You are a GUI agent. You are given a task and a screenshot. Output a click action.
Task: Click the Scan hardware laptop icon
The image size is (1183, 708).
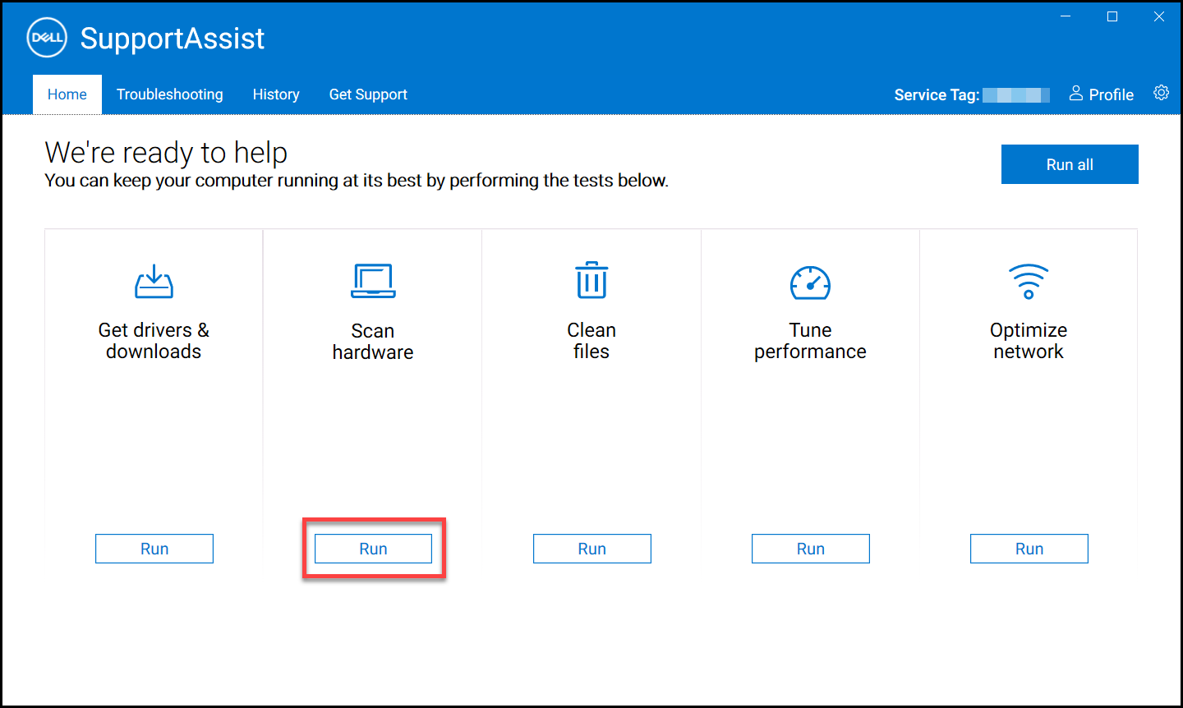[373, 282]
